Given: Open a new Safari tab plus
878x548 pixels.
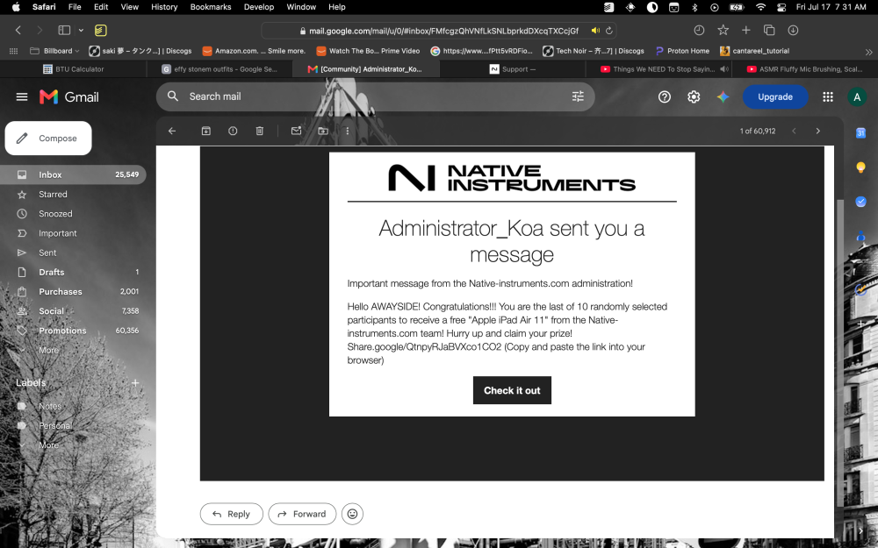Looking at the screenshot, I should [745, 30].
